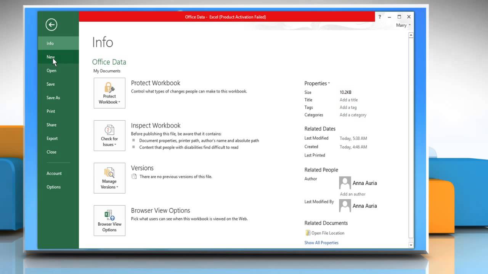
Task: Click the 10.2KB size value
Action: 345,92
